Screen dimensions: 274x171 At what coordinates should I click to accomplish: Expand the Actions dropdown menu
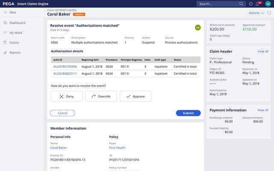(x=256, y=13)
